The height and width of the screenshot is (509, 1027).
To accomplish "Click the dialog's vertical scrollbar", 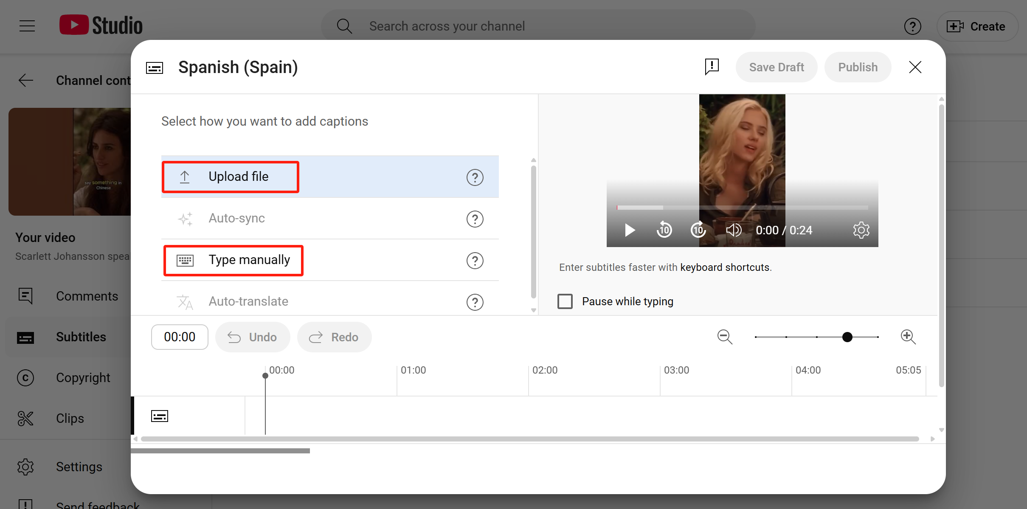I will click(941, 246).
